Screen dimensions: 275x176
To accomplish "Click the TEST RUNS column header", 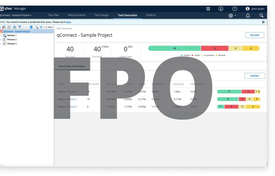I will [x=93, y=84].
